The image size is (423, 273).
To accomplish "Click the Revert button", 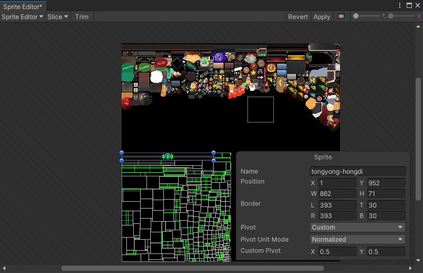I will (x=298, y=17).
